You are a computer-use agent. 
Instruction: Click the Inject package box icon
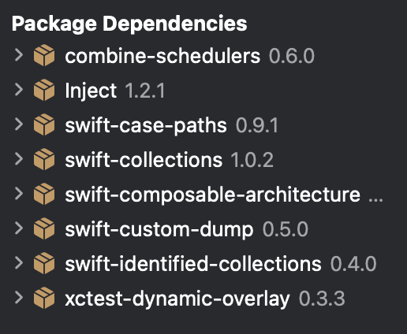tap(44, 90)
